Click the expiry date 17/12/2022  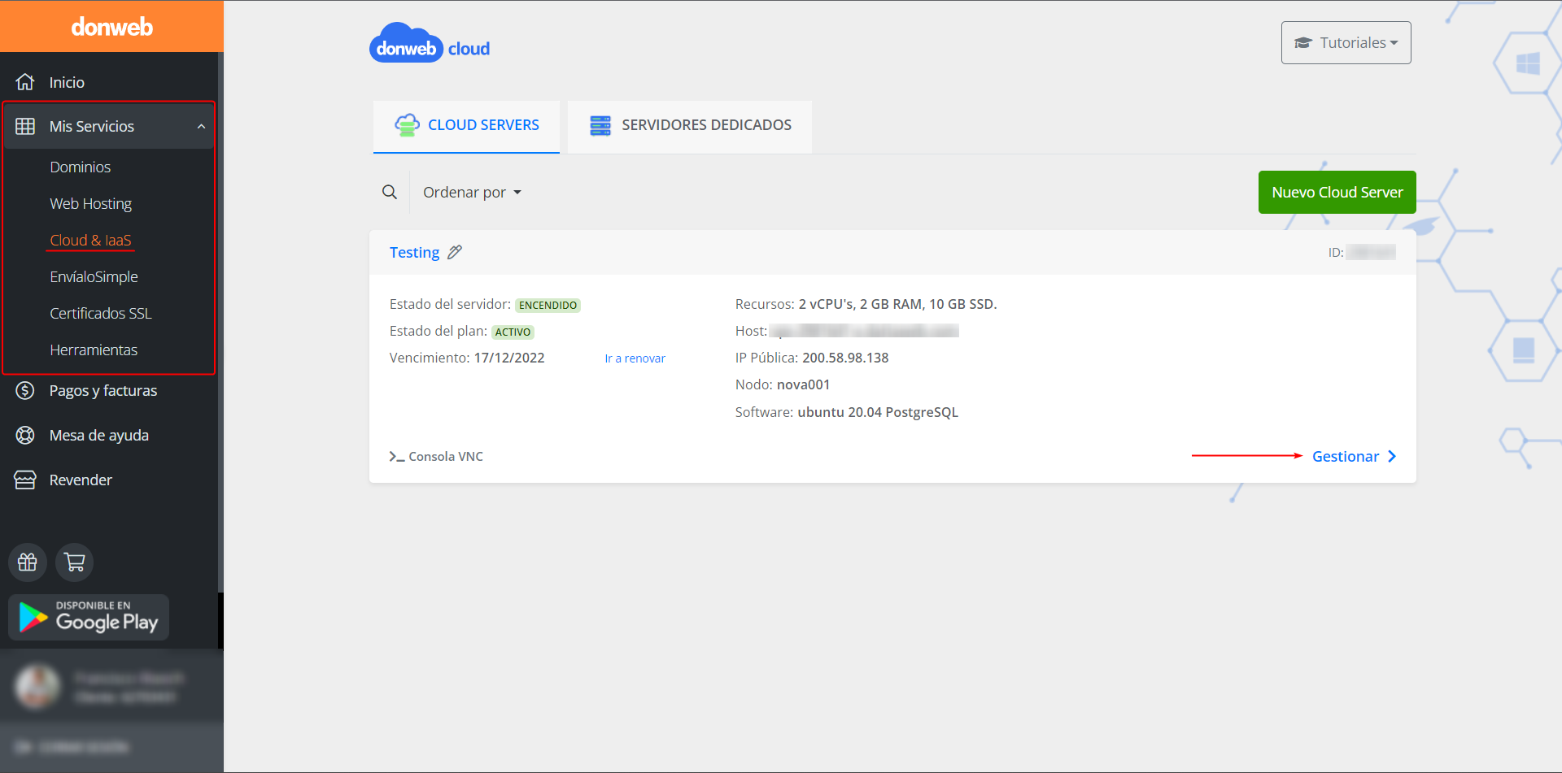point(509,358)
